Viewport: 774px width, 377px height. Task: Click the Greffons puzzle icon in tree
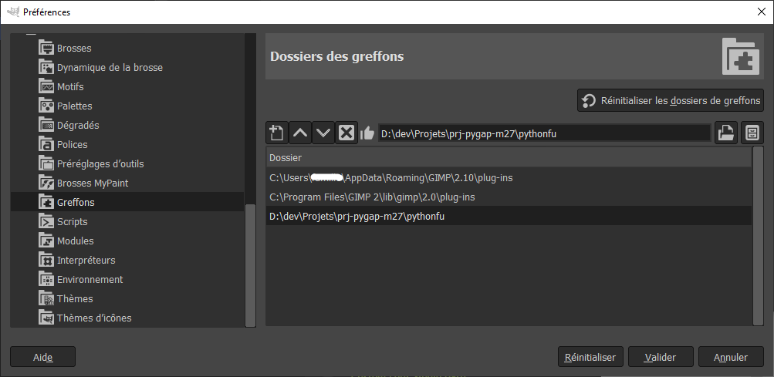(x=46, y=202)
